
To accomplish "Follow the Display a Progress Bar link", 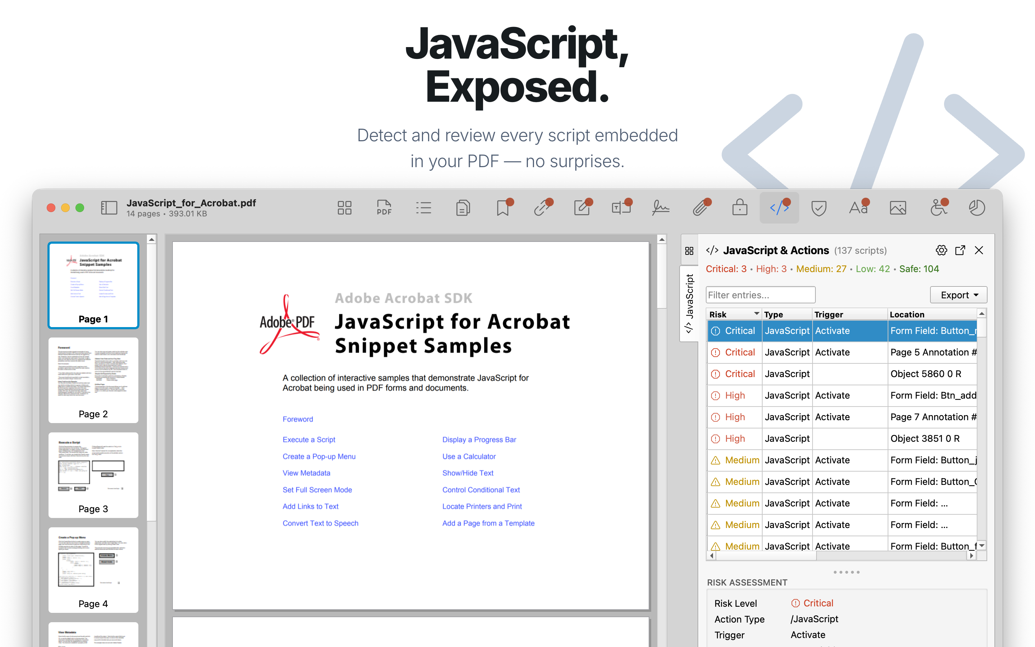I will pyautogui.click(x=479, y=440).
